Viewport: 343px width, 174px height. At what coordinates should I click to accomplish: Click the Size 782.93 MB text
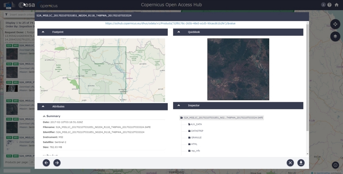(x=56, y=147)
